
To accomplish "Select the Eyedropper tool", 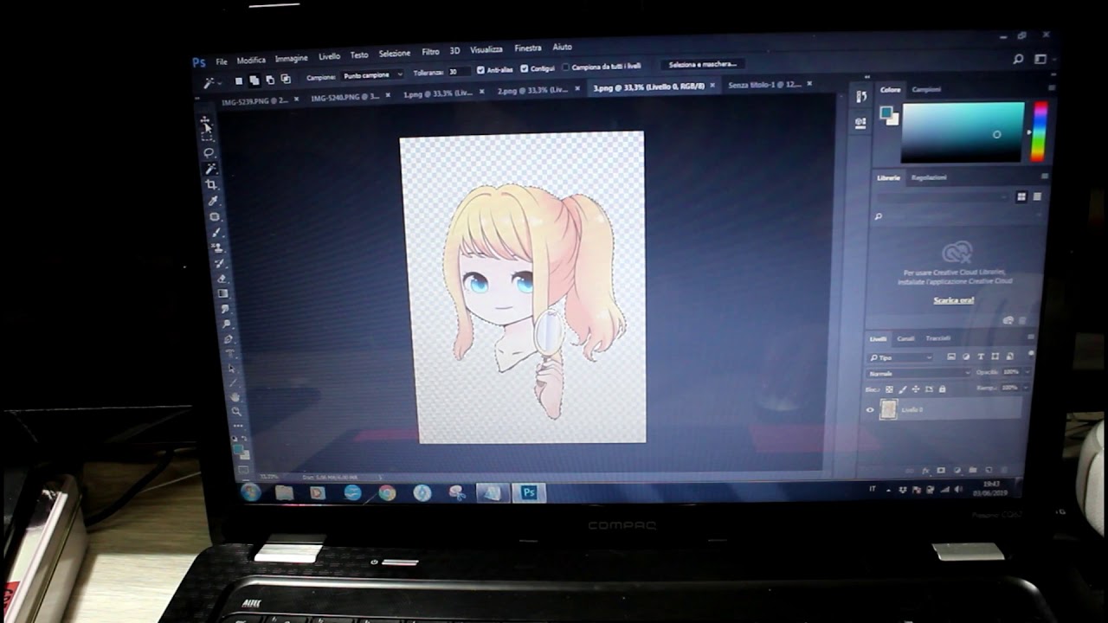I will click(213, 202).
